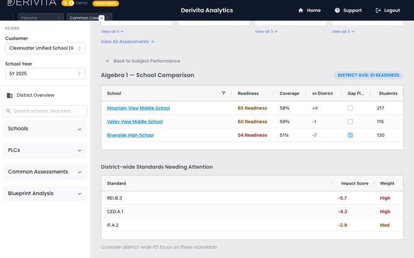This screenshot has width=414, height=258.
Task: Expand the PLCs section
Action: click(45, 151)
